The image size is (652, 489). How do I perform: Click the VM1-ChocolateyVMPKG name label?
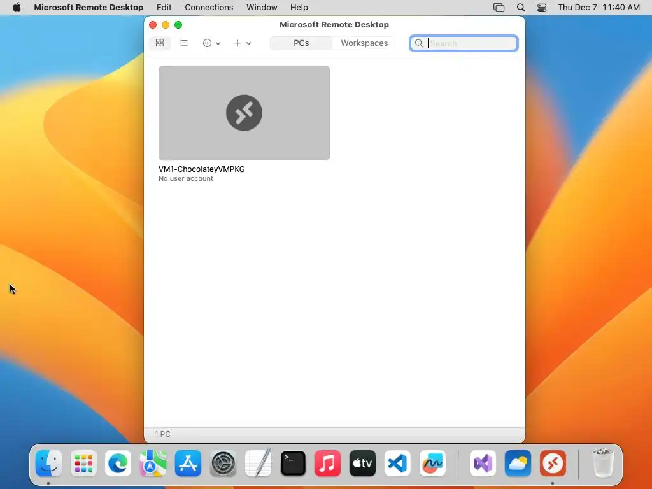click(x=202, y=169)
